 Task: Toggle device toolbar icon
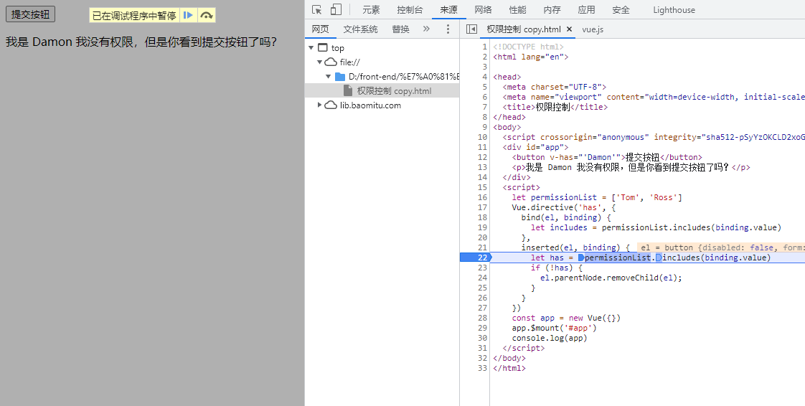336,10
